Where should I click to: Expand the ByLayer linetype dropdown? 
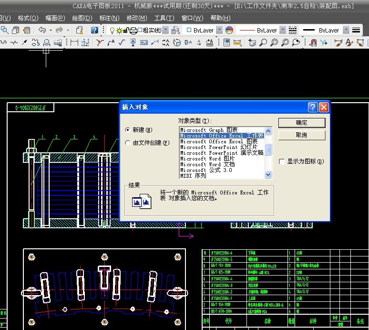(x=283, y=30)
